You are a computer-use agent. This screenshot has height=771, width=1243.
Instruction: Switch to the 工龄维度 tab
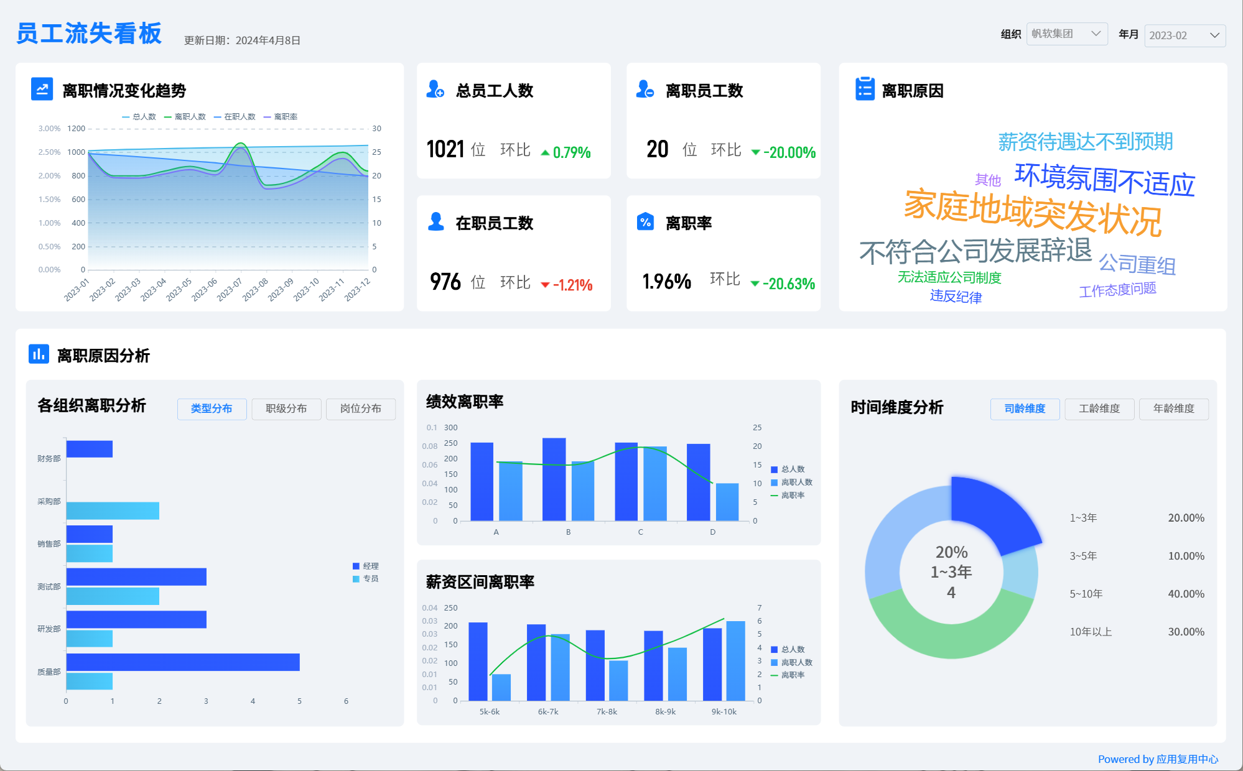click(x=1099, y=409)
